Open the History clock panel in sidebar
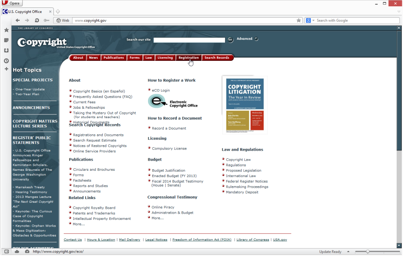The height and width of the screenshot is (256, 403). click(x=6, y=61)
